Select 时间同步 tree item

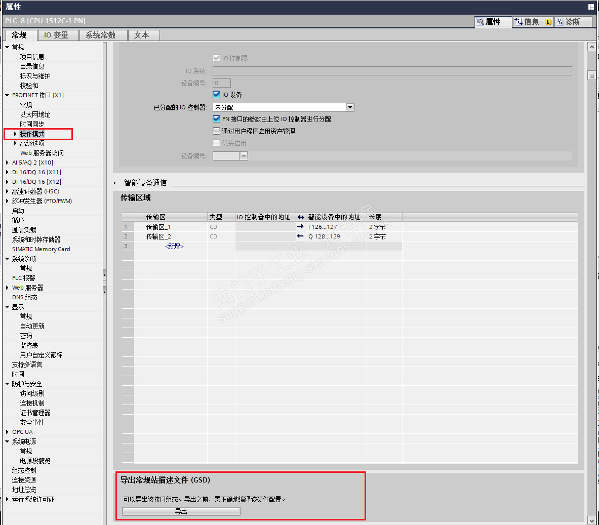(32, 124)
